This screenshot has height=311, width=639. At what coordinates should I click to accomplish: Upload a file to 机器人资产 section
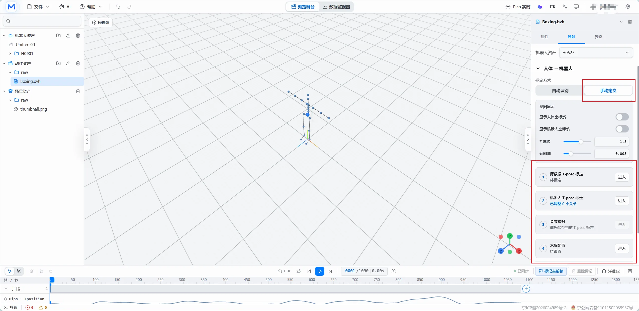click(x=68, y=36)
